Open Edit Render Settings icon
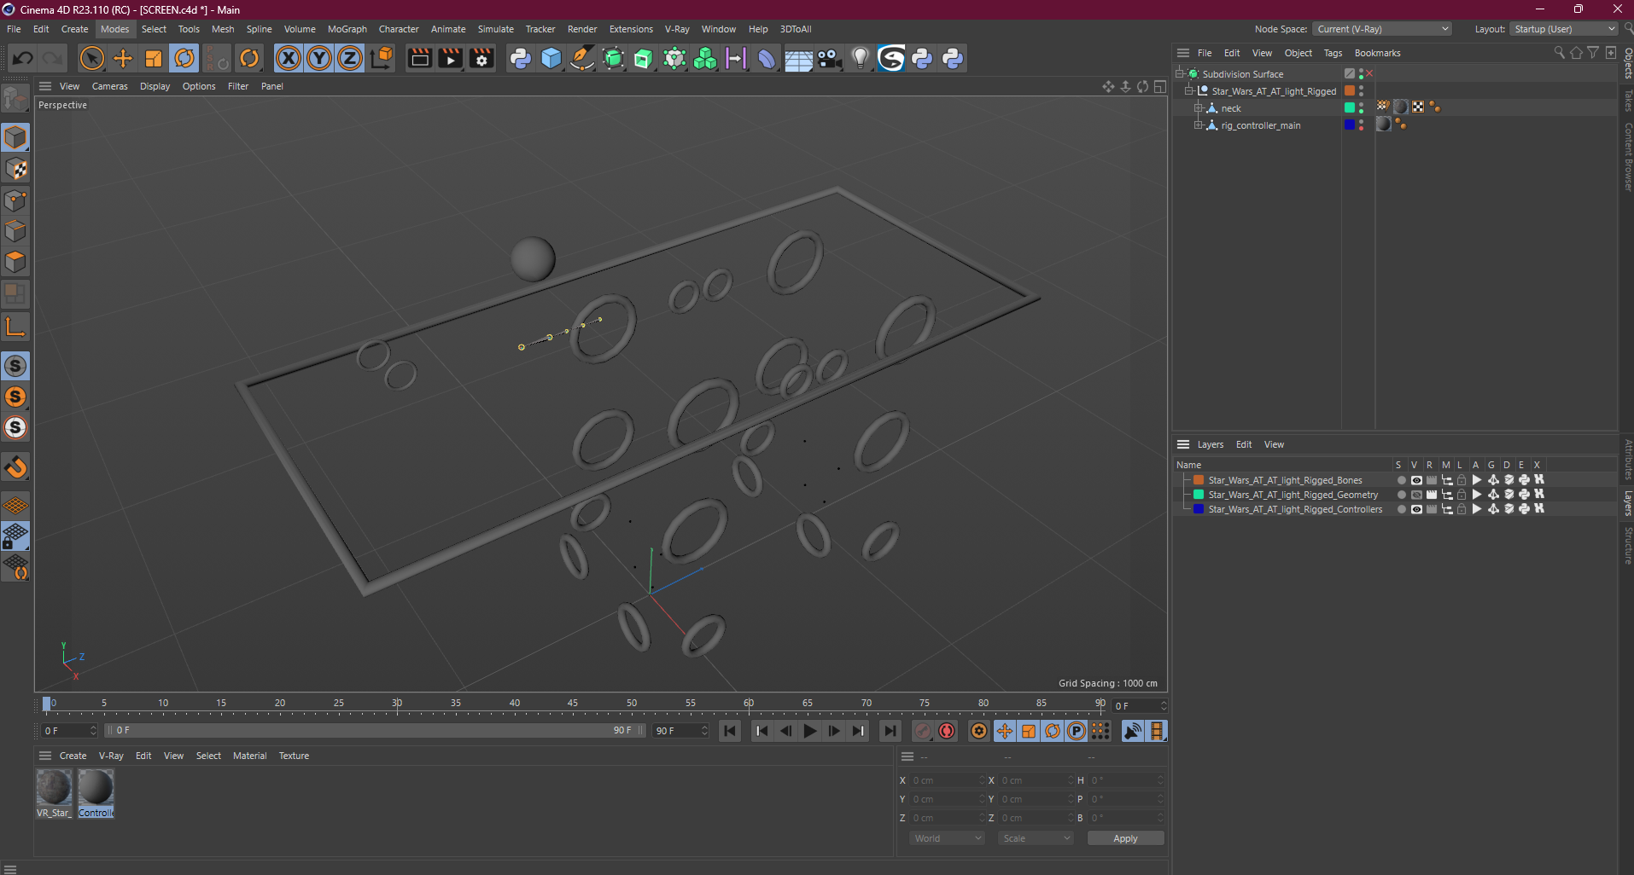Viewport: 1634px width, 875px height. pos(481,58)
